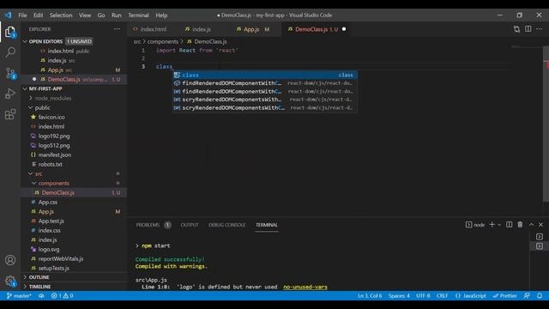Image resolution: width=549 pixels, height=309 pixels.
Task: Open the Accounts icon
Action: [x=10, y=260]
